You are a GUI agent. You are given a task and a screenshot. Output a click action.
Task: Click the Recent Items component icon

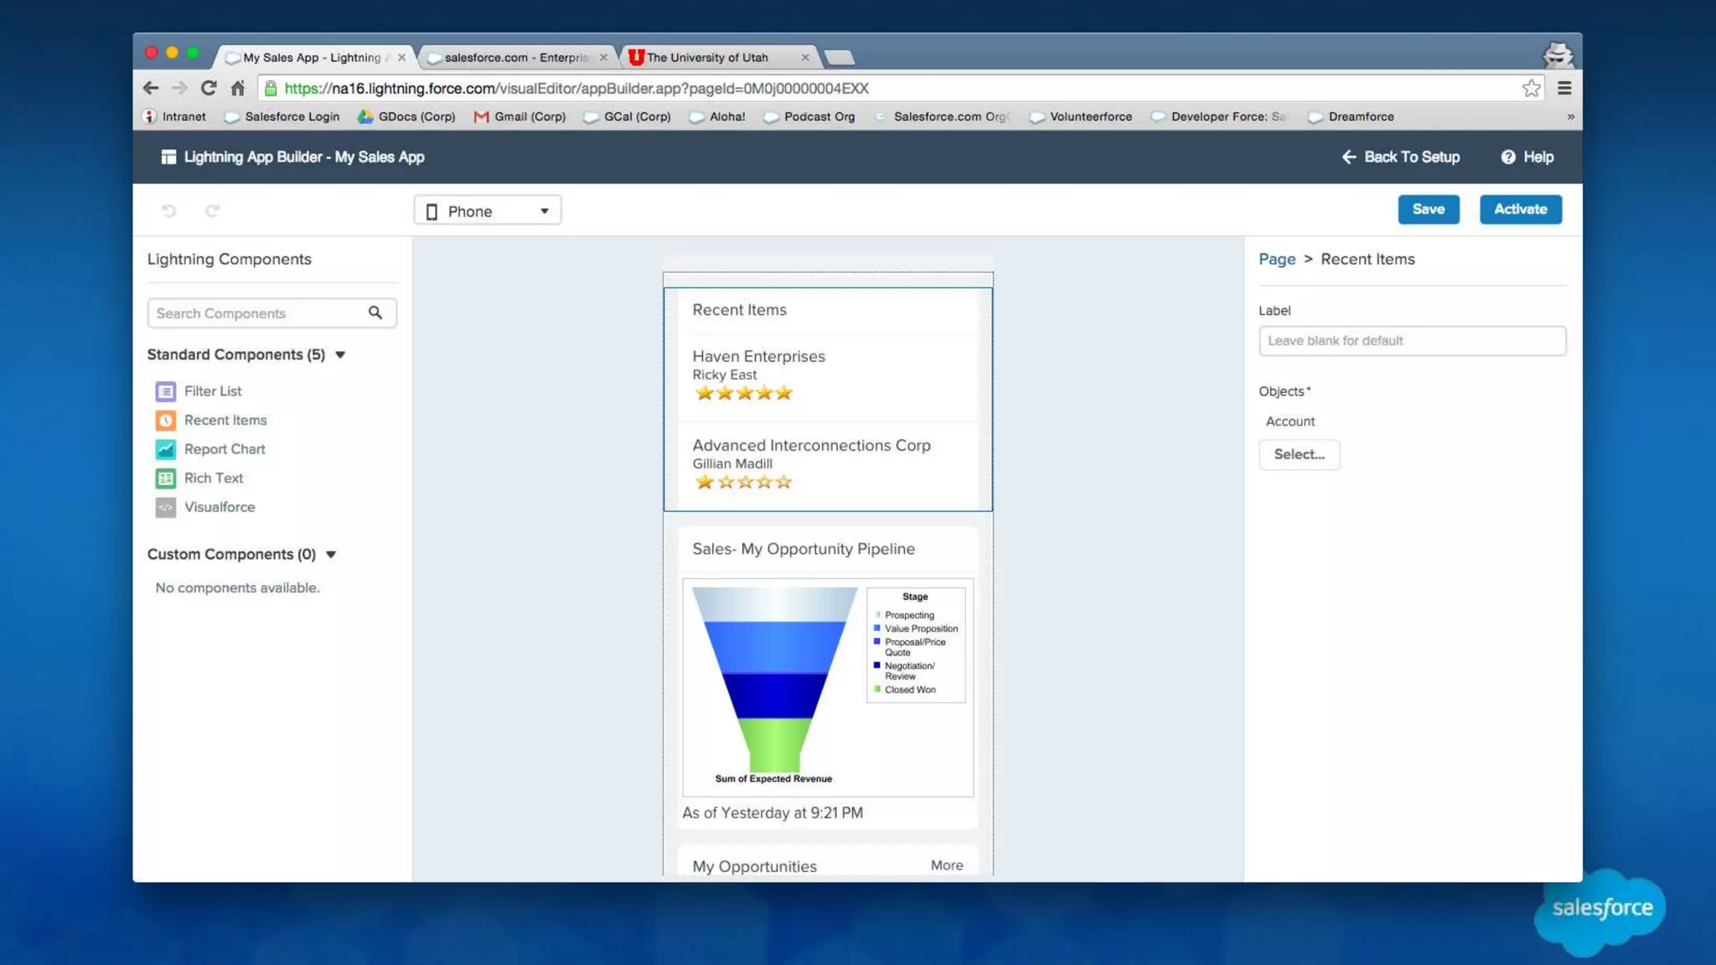point(165,421)
